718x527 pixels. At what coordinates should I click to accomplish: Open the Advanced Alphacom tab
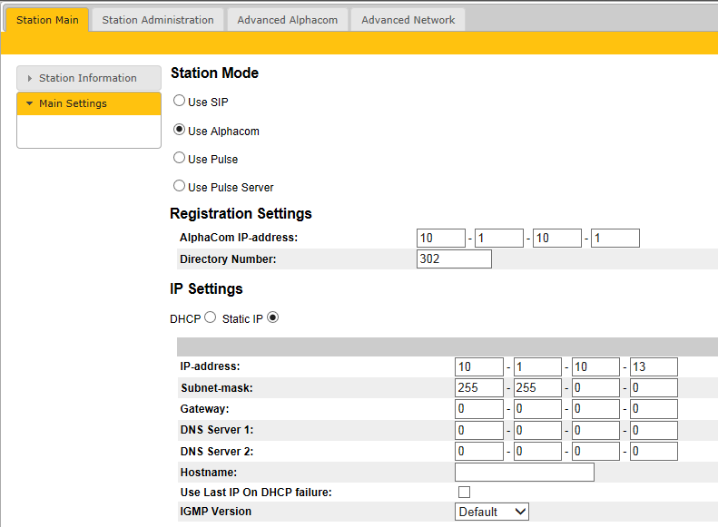click(288, 20)
